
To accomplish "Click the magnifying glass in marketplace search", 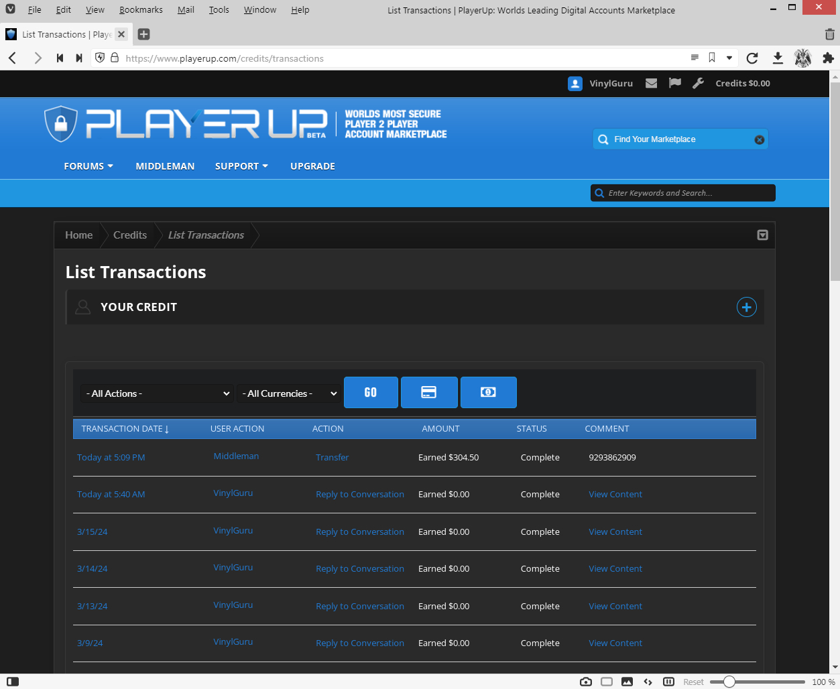I will [603, 139].
